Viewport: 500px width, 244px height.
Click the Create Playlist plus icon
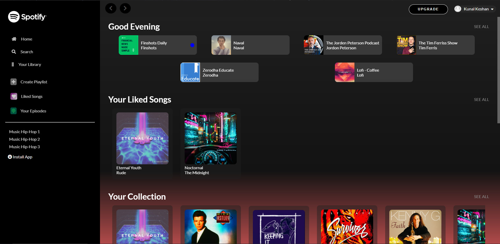click(14, 82)
